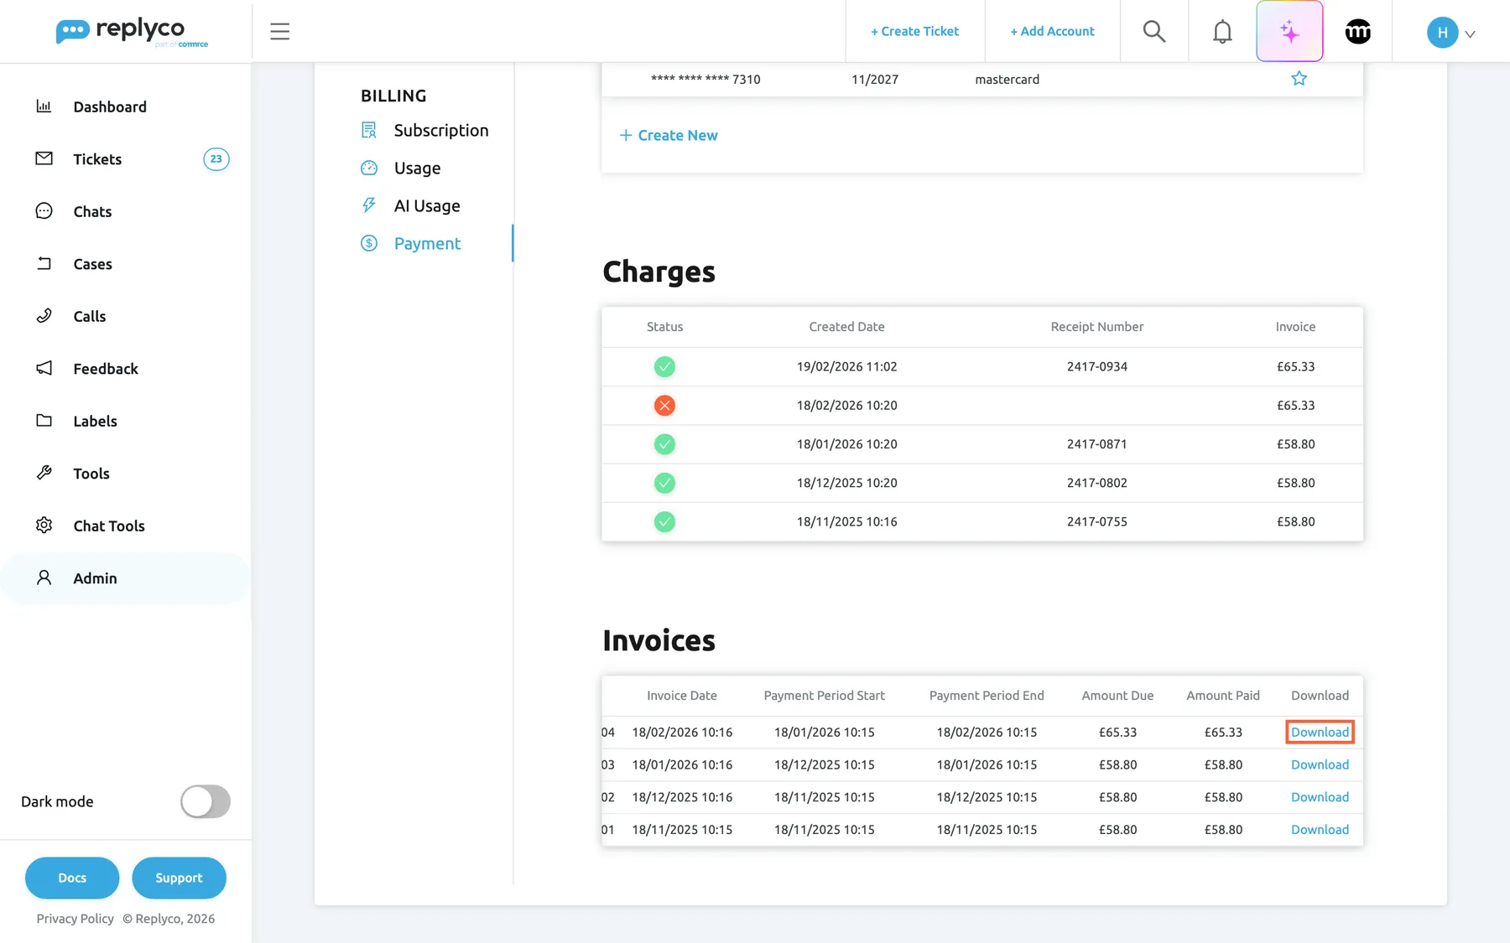Open the Privacy Policy link
The image size is (1510, 943).
(x=75, y=919)
